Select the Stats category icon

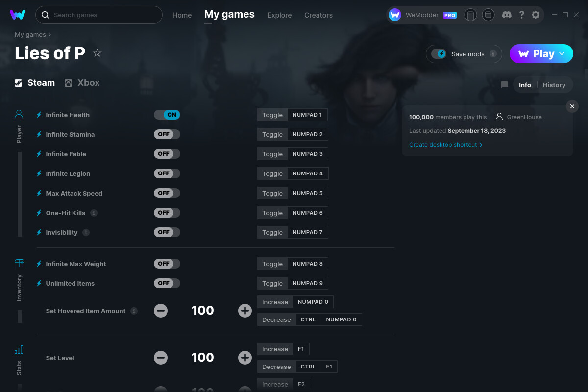(19, 350)
